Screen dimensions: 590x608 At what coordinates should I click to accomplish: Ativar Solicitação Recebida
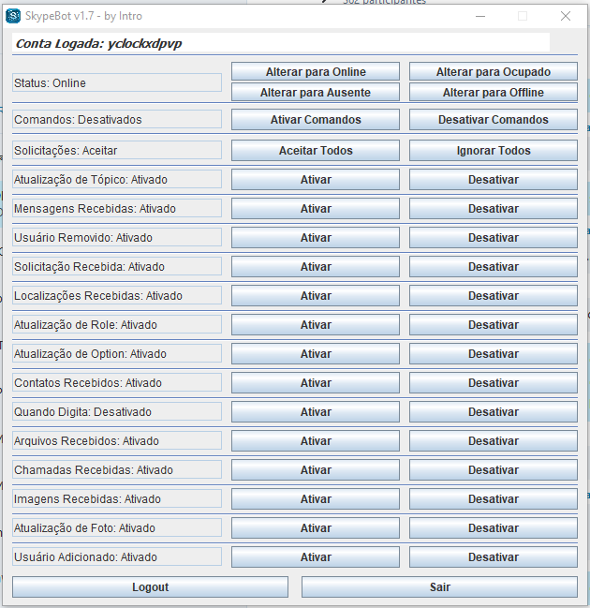click(316, 267)
